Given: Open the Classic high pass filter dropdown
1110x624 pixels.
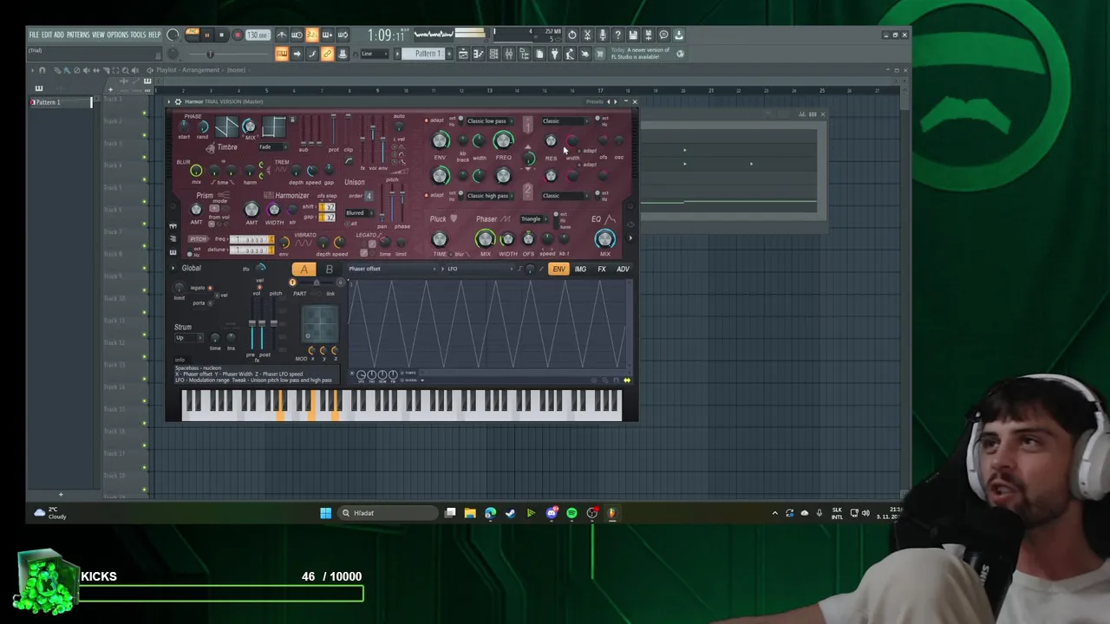Looking at the screenshot, I should [x=490, y=196].
